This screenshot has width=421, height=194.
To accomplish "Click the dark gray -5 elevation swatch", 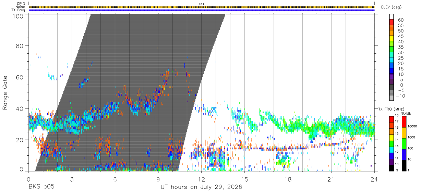I will (392, 88).
